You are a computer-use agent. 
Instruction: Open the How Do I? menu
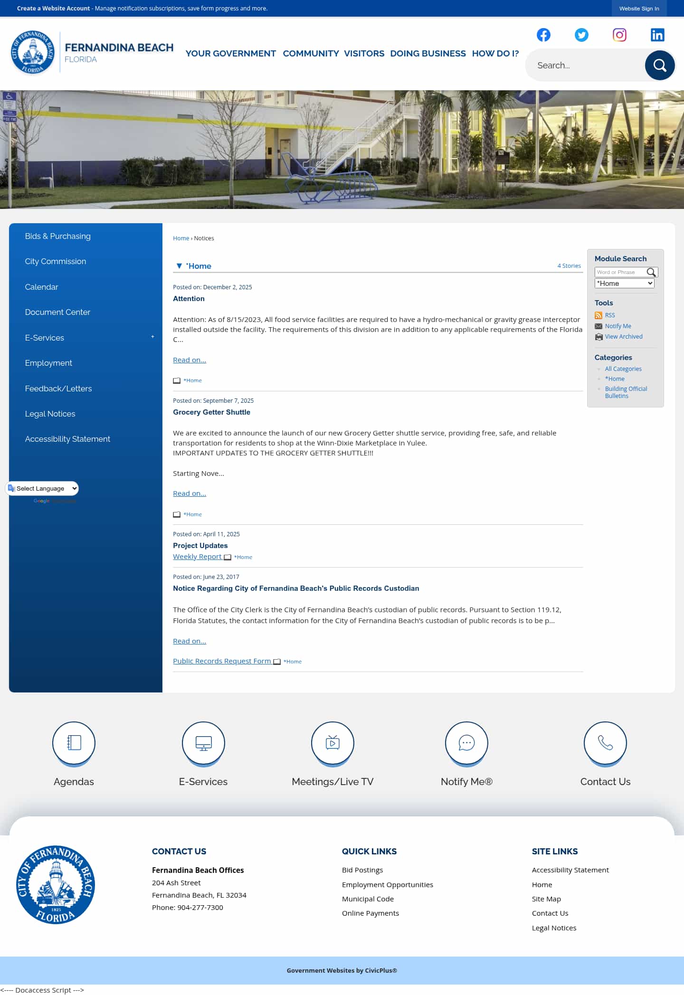click(495, 54)
